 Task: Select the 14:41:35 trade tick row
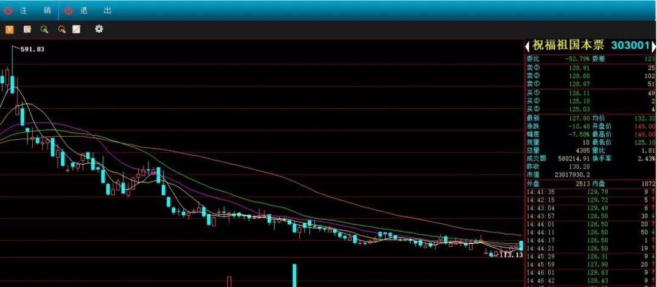click(x=591, y=192)
